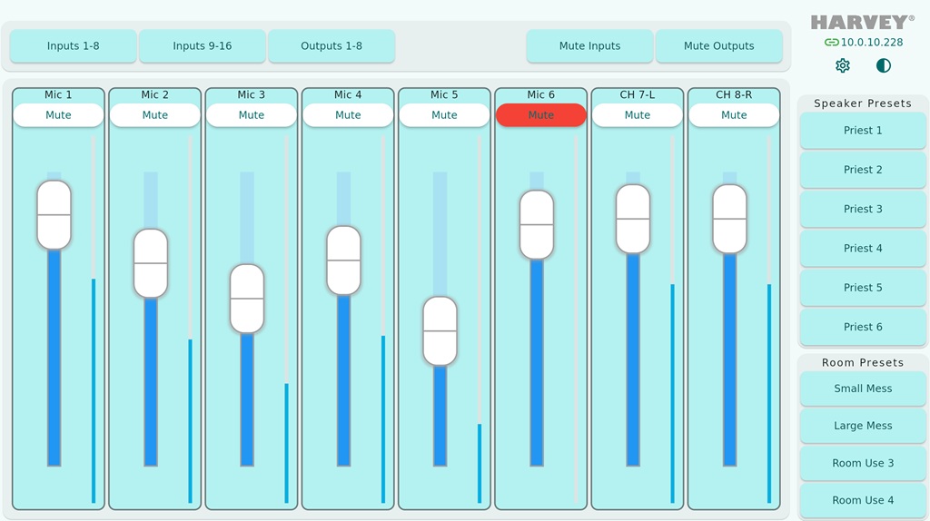Open the settings gear icon

coord(842,65)
